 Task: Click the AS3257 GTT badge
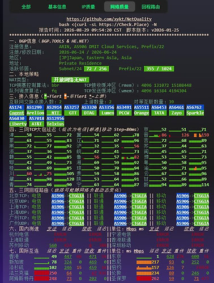(71, 110)
